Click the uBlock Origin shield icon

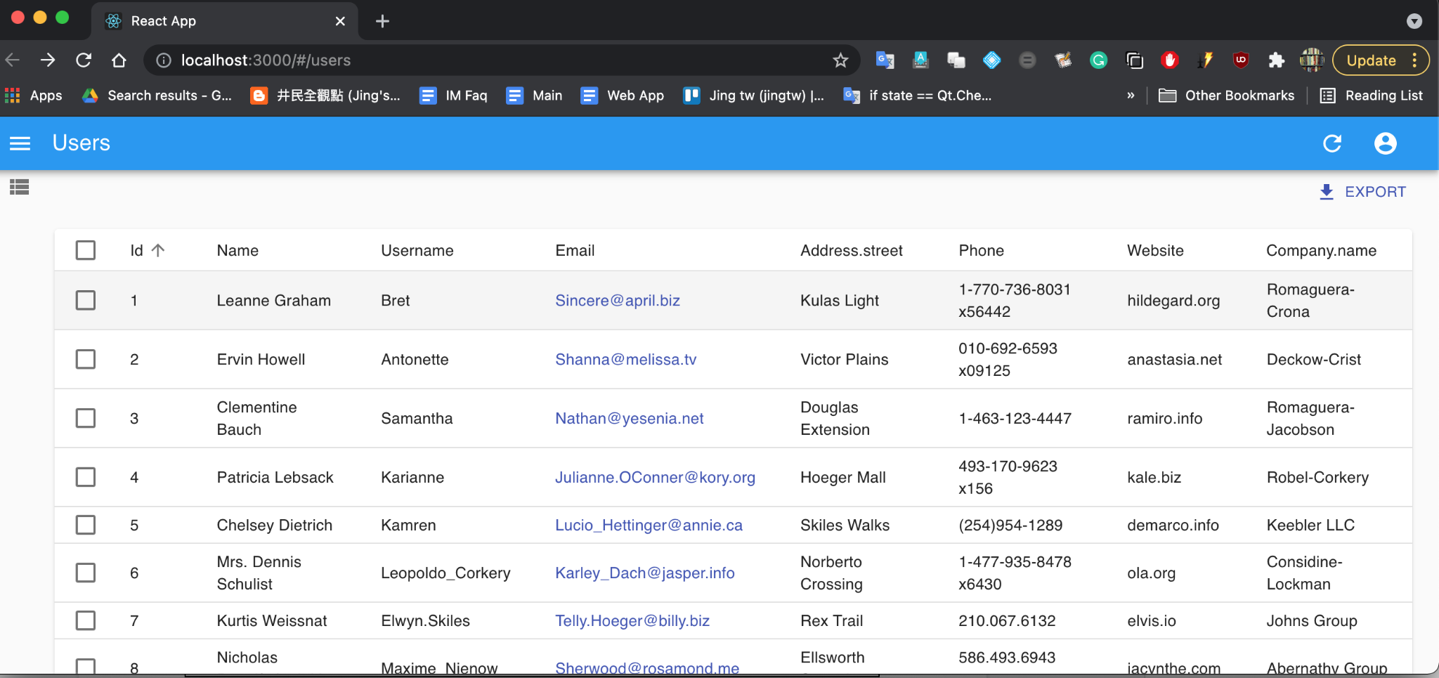click(1241, 60)
